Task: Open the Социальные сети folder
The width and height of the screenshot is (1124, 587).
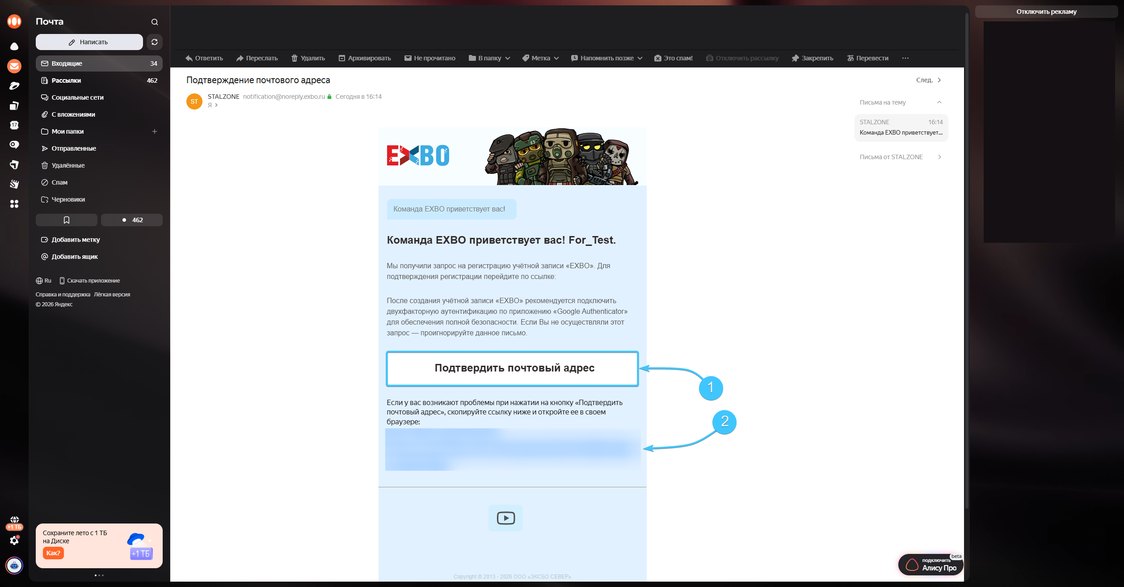Action: (x=99, y=97)
